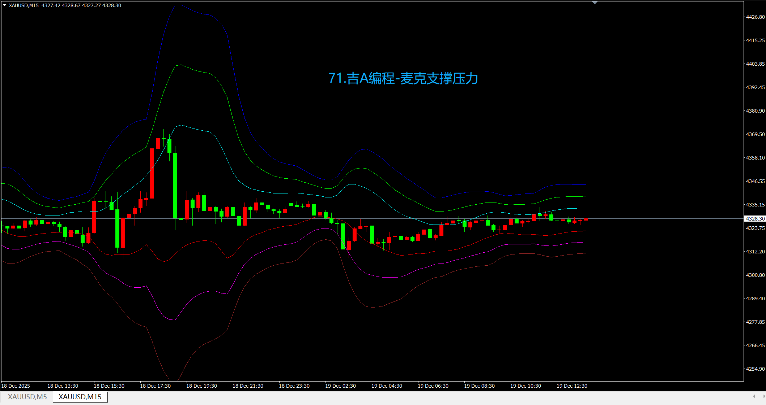Click the 18 Dec 21:30 time label
The width and height of the screenshot is (766, 405).
click(248, 386)
